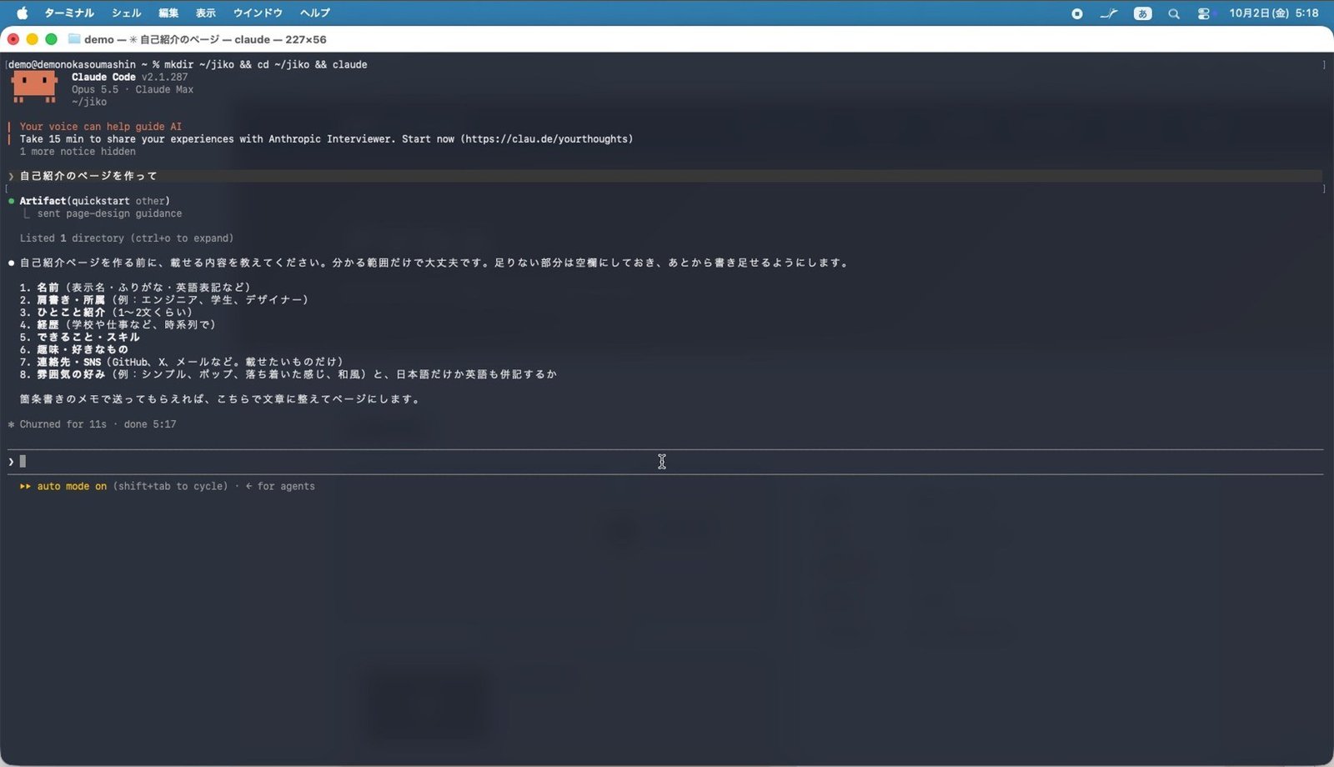Open date and time in menu bar
The height and width of the screenshot is (767, 1334).
pyautogui.click(x=1274, y=13)
